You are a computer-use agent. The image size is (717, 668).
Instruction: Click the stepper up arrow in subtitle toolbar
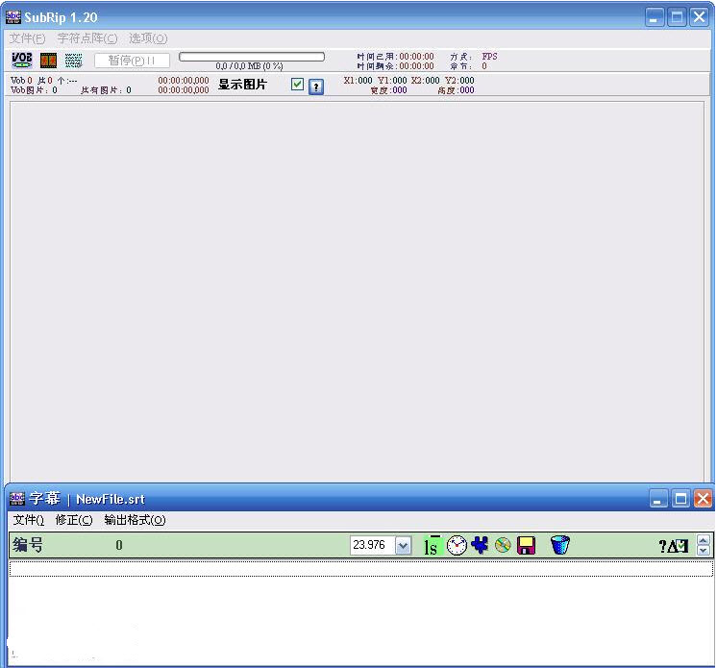704,540
